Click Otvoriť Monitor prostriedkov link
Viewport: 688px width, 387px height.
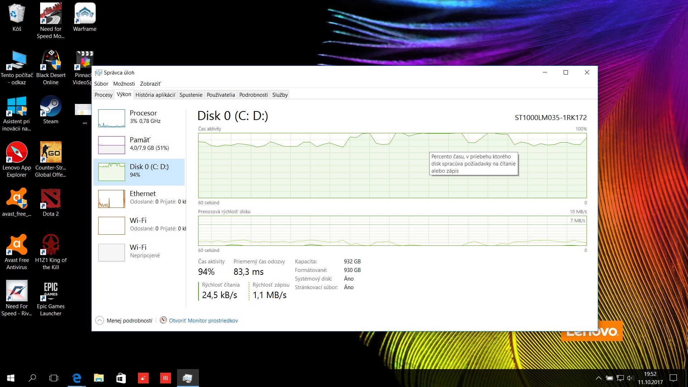tap(203, 321)
